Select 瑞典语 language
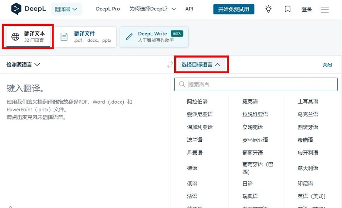 tap(250, 196)
